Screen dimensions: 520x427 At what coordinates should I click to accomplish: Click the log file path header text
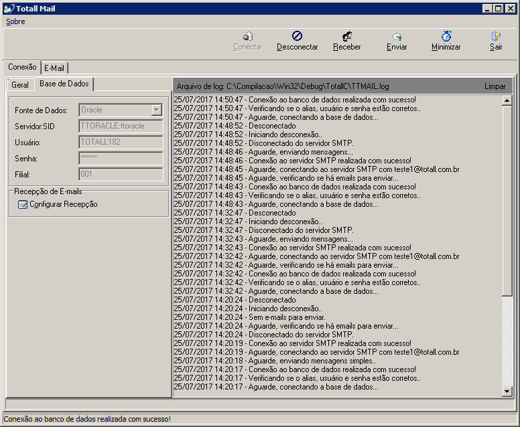[283, 86]
